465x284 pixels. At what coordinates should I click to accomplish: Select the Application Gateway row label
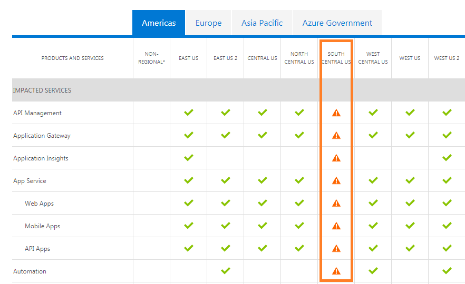click(42, 136)
